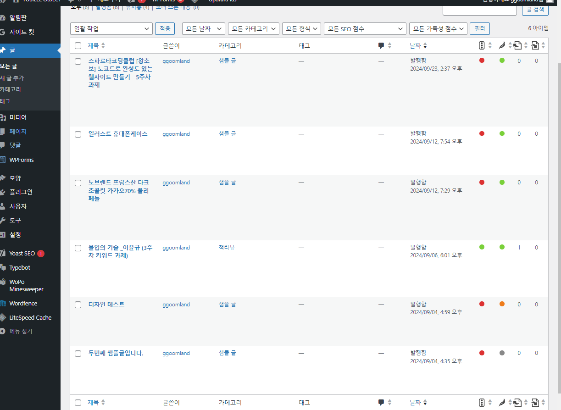
Task: Open the 디자인 테스트 post title link
Action: (106, 304)
